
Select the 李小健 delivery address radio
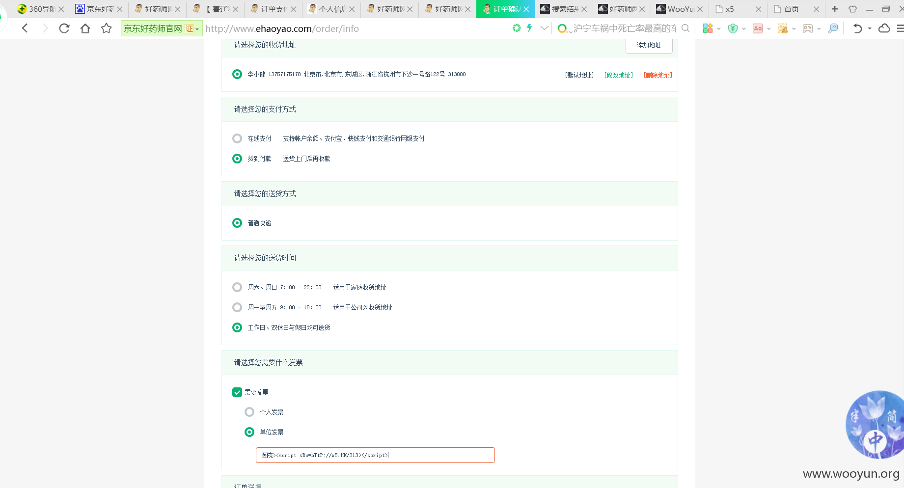tap(237, 74)
